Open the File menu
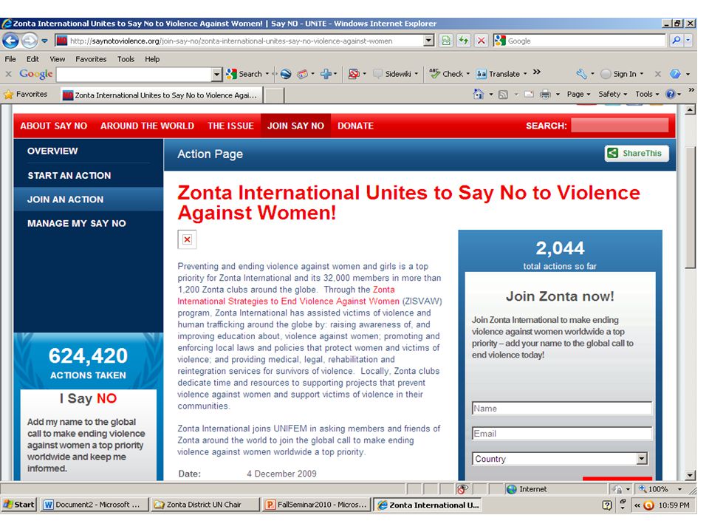This screenshot has width=709, height=532. pos(10,59)
